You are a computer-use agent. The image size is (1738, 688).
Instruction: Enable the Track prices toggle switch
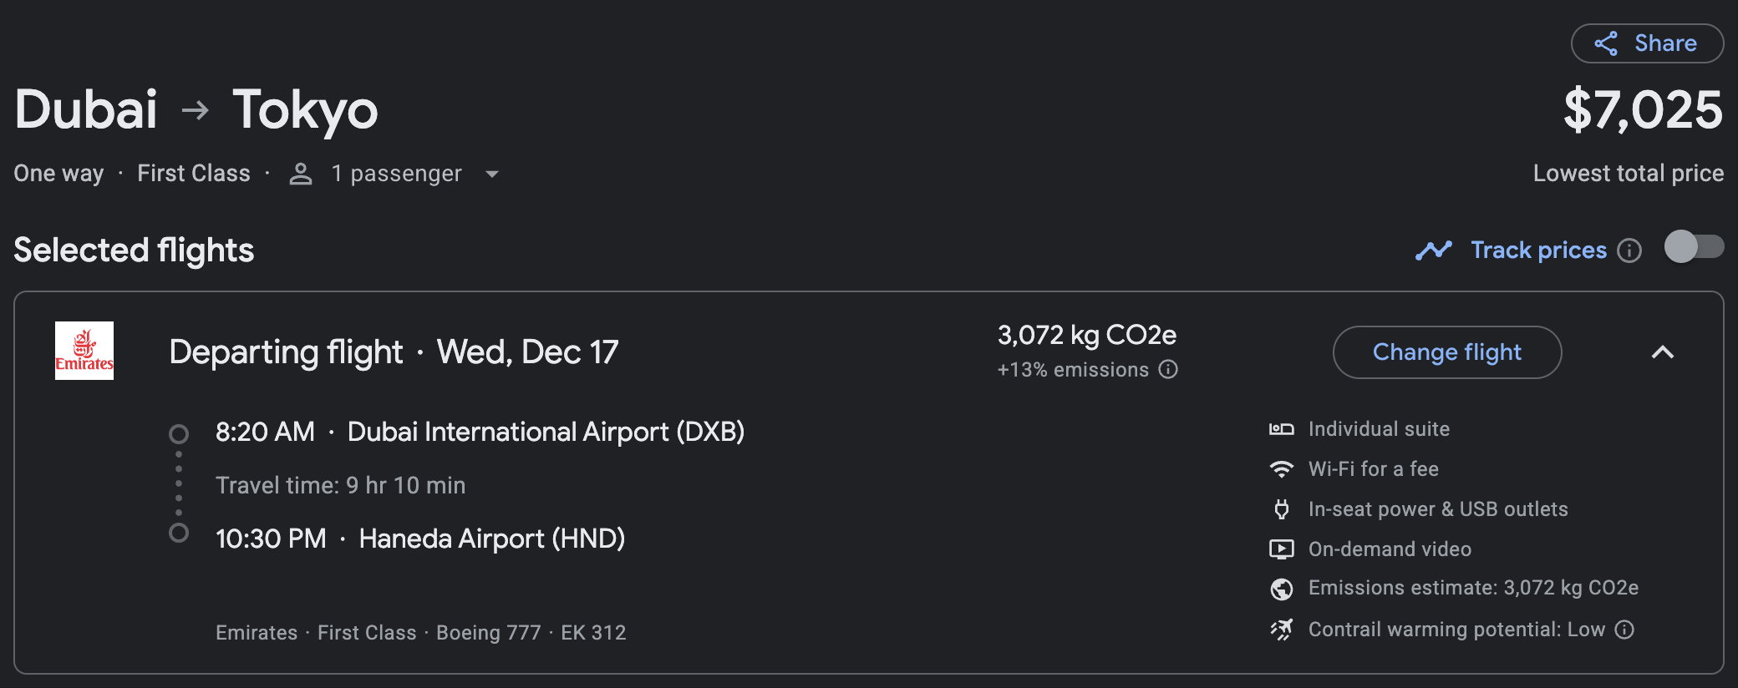tap(1694, 247)
